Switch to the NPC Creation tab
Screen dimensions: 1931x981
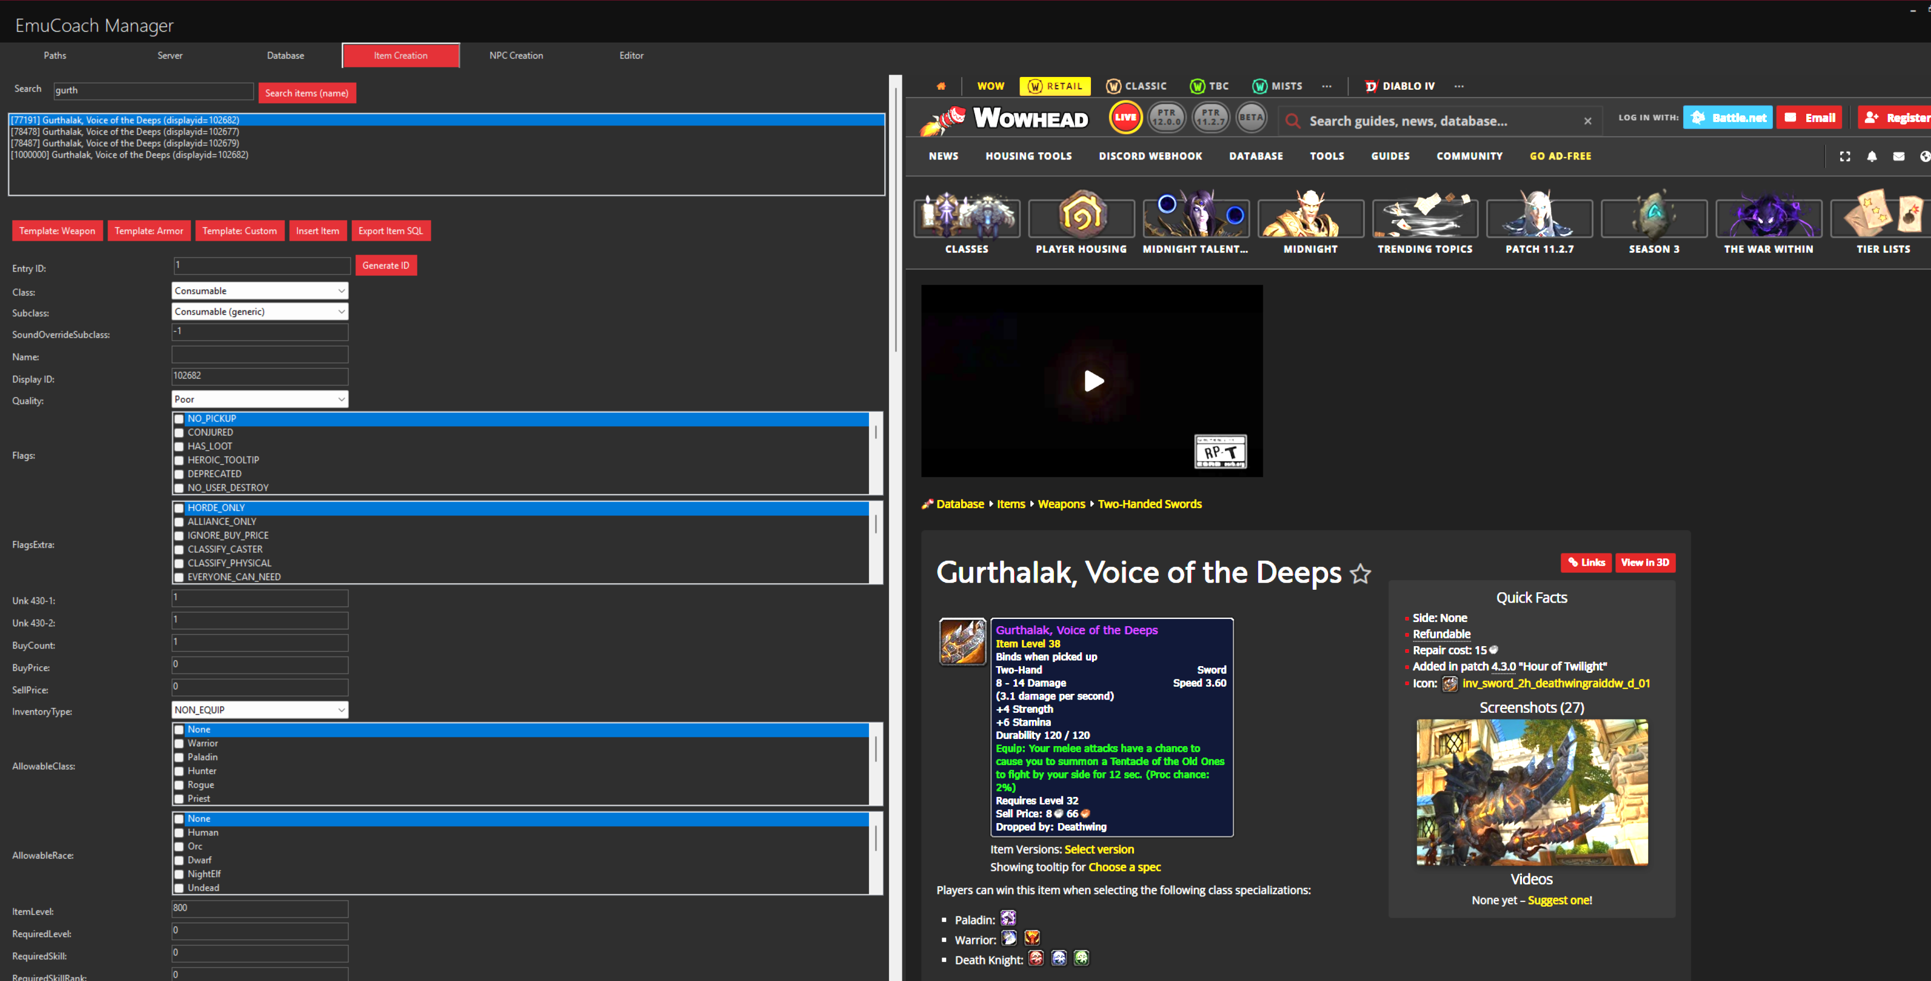tap(516, 55)
